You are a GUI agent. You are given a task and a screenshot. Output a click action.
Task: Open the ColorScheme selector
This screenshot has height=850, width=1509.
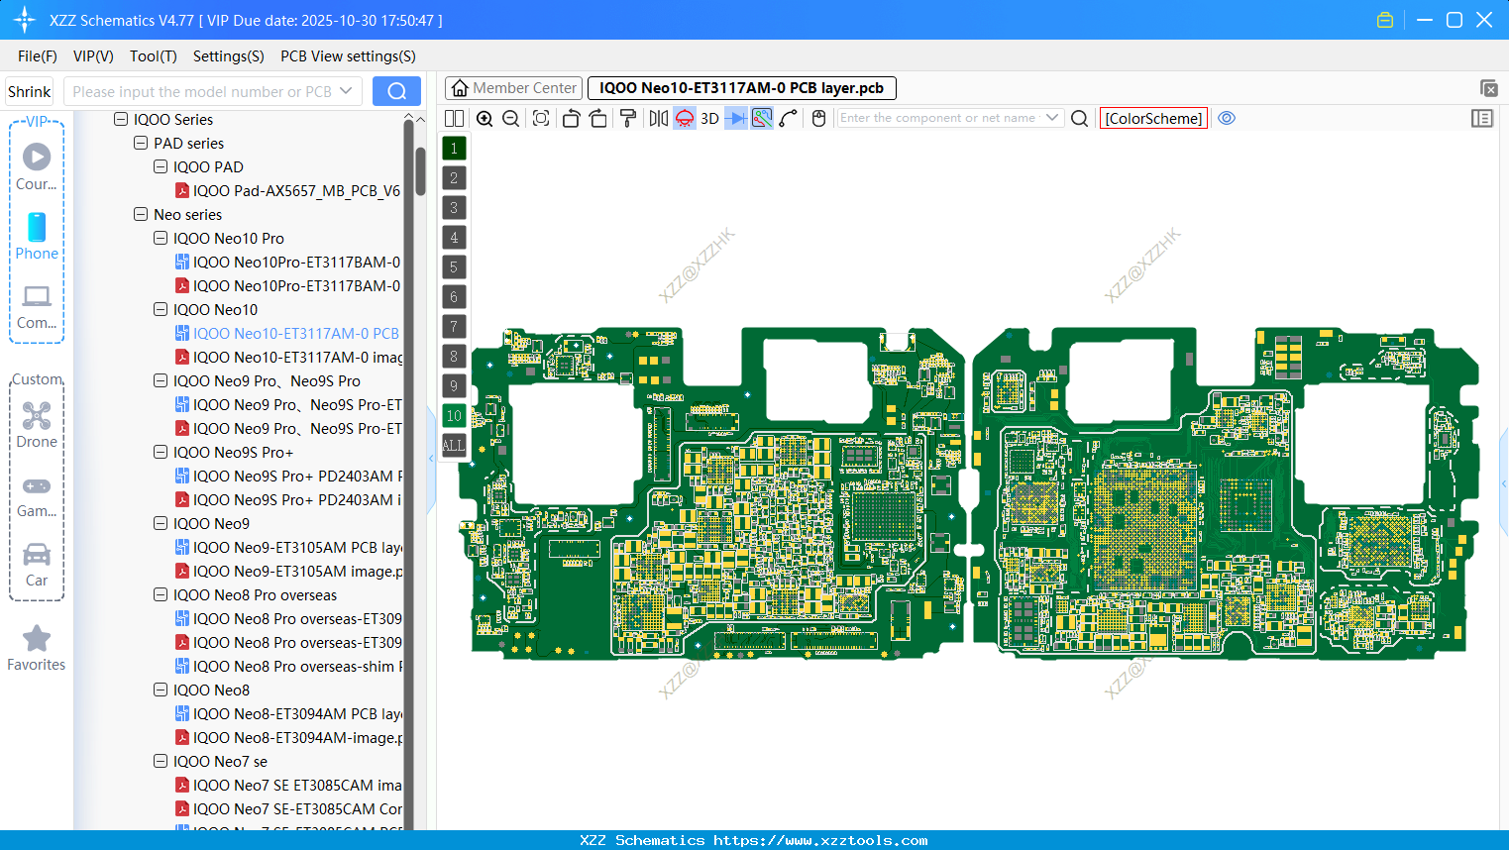pyautogui.click(x=1152, y=118)
